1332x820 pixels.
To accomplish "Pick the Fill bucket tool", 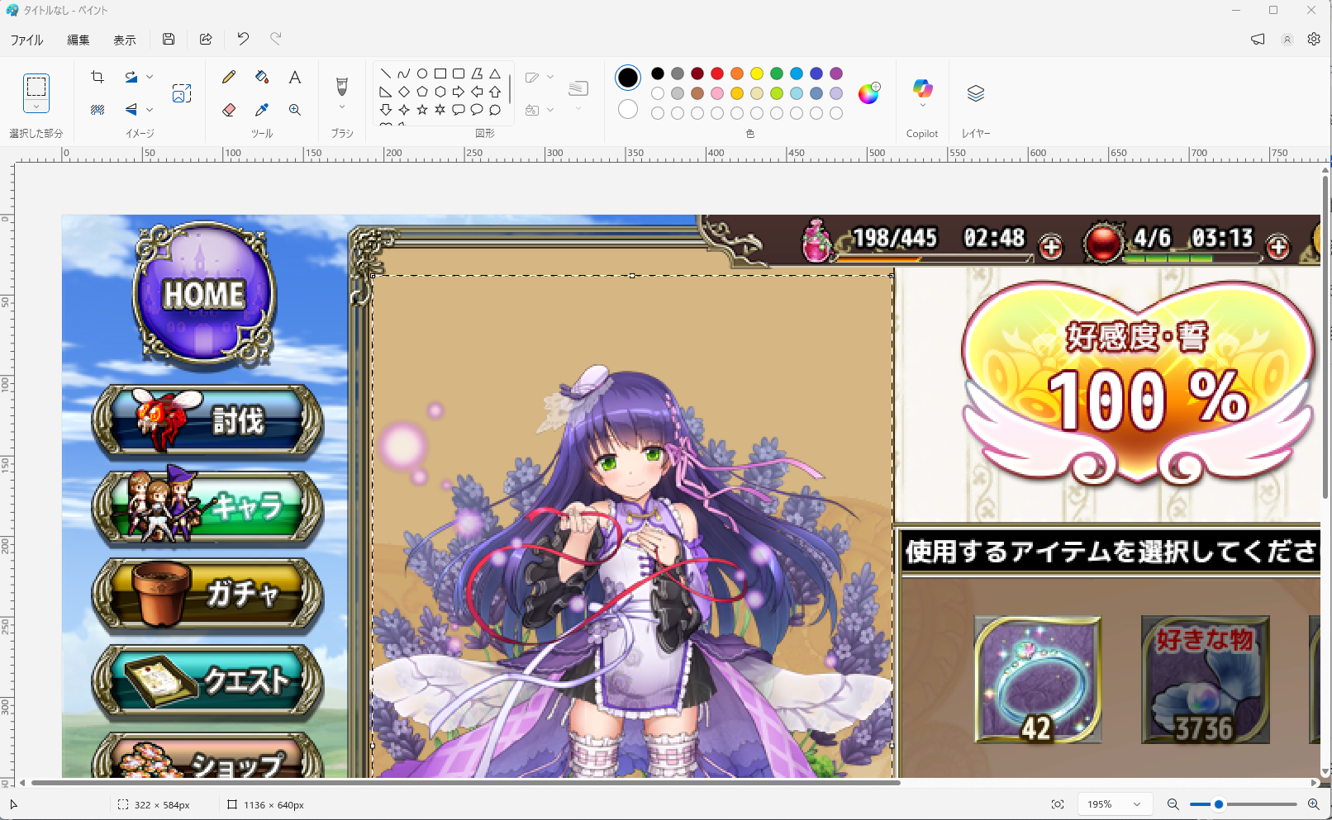I will point(262,77).
